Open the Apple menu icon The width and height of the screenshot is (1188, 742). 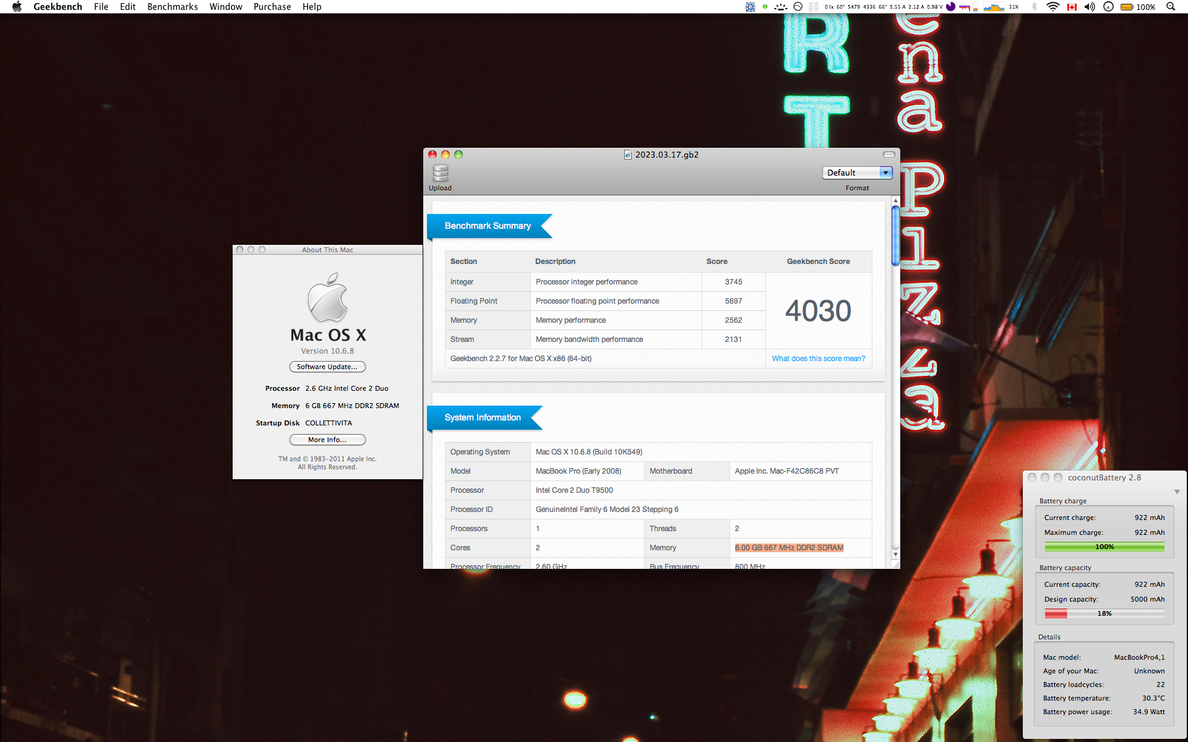pyautogui.click(x=17, y=7)
